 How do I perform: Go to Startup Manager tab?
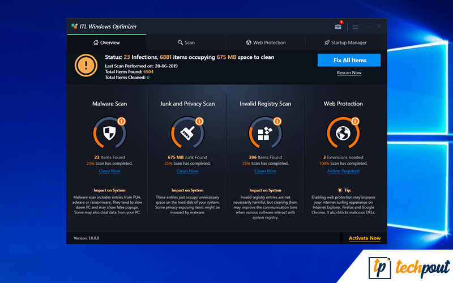pyautogui.click(x=345, y=42)
